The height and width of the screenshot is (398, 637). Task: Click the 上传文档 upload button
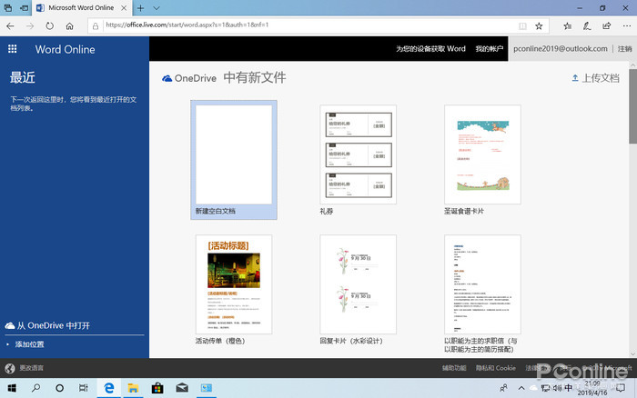[x=594, y=79]
